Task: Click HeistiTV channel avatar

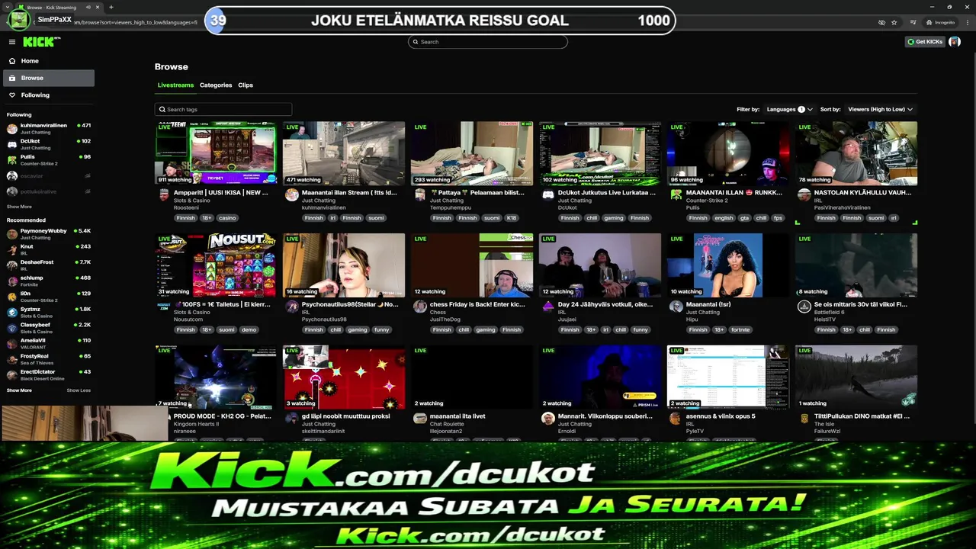Action: pos(804,307)
